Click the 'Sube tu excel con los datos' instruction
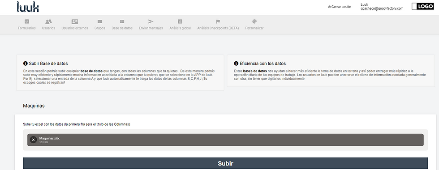The height and width of the screenshot is (170, 439). coord(77,124)
